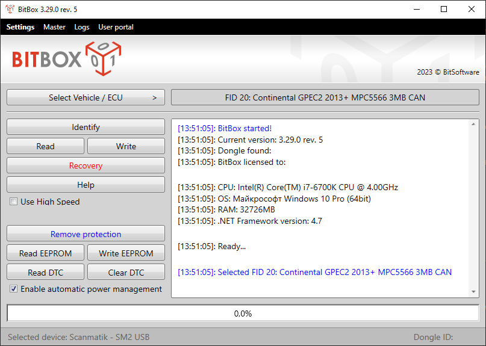This screenshot has width=486, height=346.
Task: Click Read DTC
Action: 46,272
